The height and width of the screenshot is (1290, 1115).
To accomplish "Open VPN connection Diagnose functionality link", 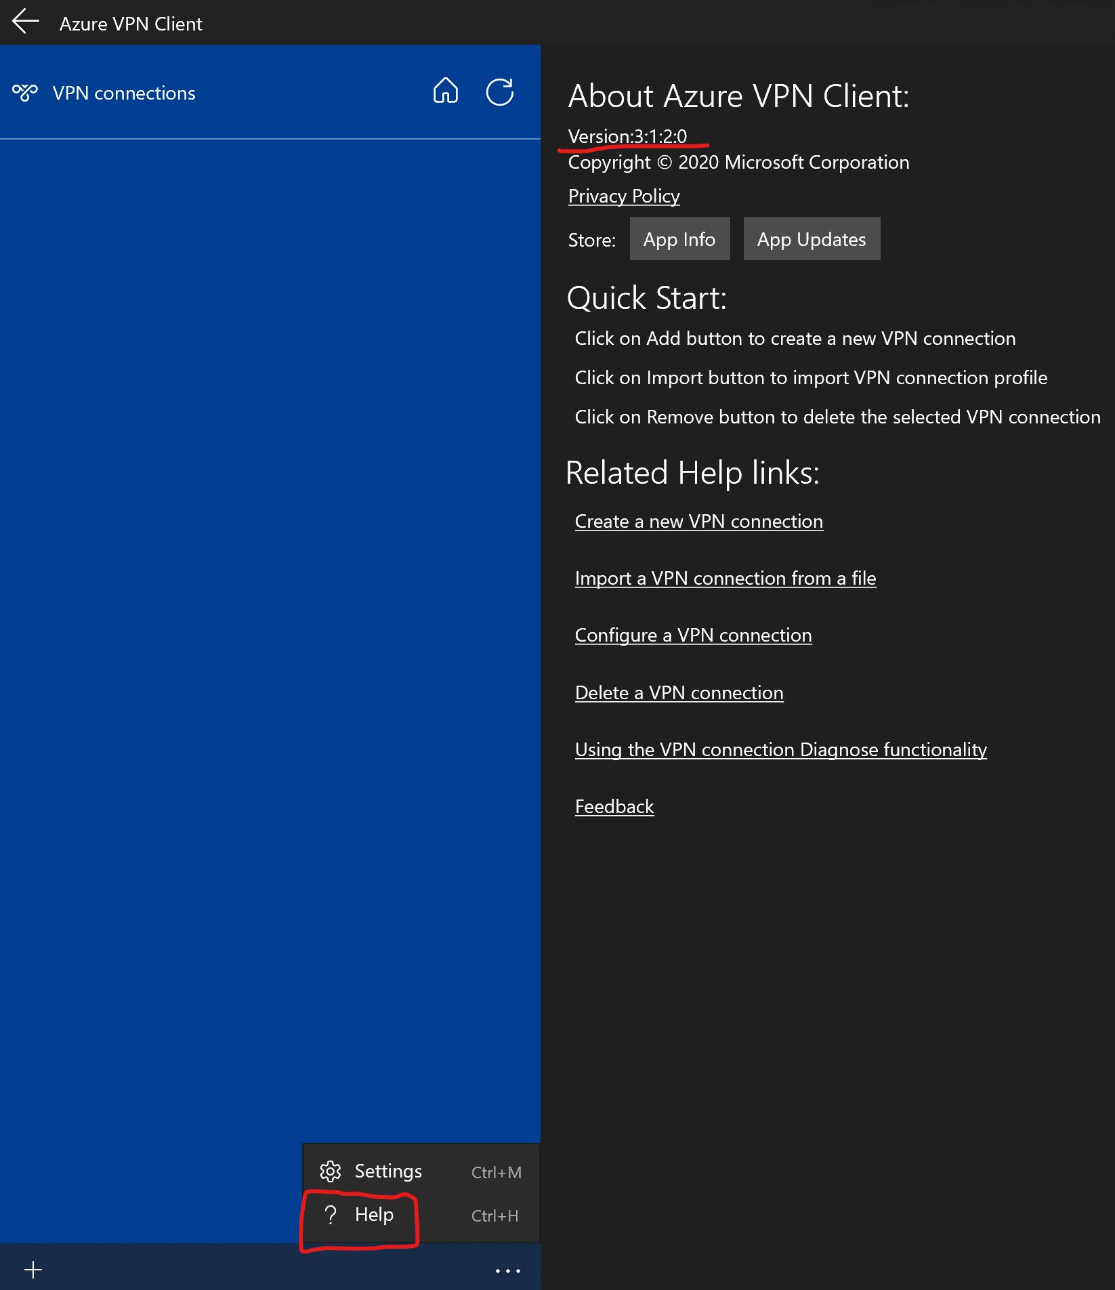I will (780, 749).
